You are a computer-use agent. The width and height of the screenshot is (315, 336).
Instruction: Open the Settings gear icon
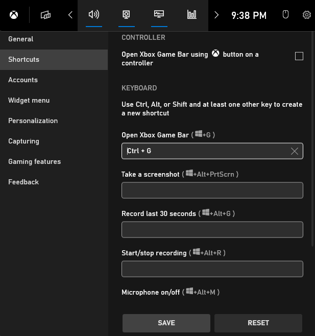[x=307, y=15]
